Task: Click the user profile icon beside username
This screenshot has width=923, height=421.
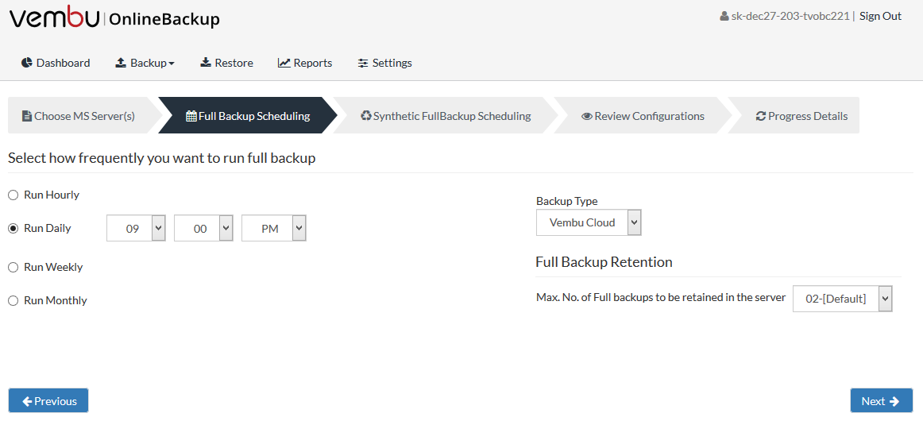Action: coord(724,17)
